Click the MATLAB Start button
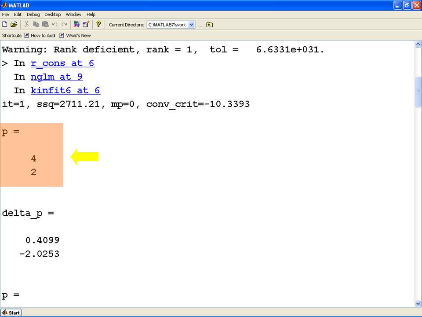The width and height of the screenshot is (422, 317). (11, 313)
